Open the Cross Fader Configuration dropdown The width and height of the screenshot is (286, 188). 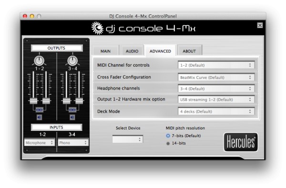(x=216, y=78)
